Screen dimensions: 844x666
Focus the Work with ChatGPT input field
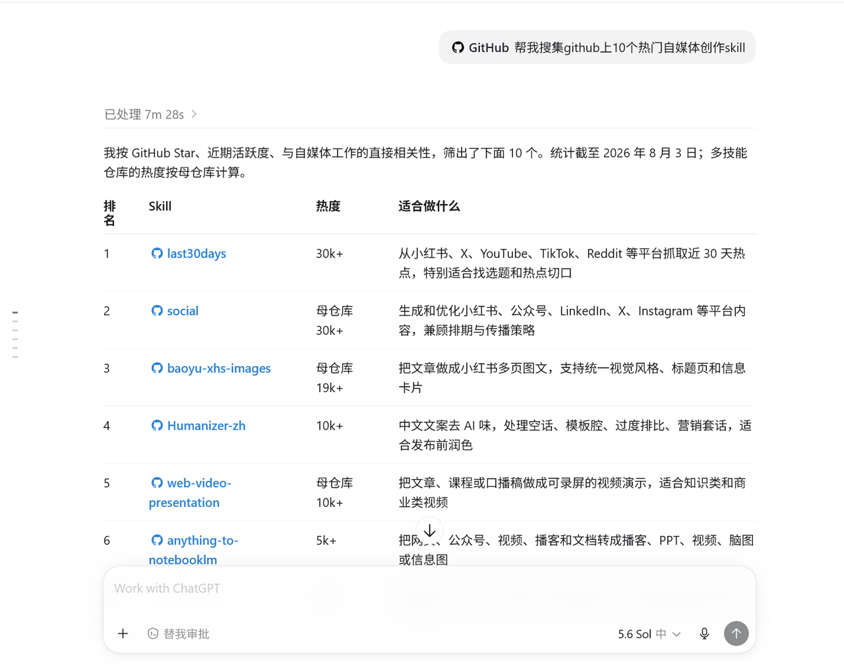429,588
